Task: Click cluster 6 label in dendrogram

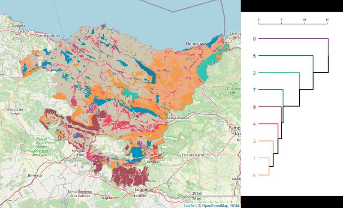Action: pyautogui.click(x=254, y=175)
